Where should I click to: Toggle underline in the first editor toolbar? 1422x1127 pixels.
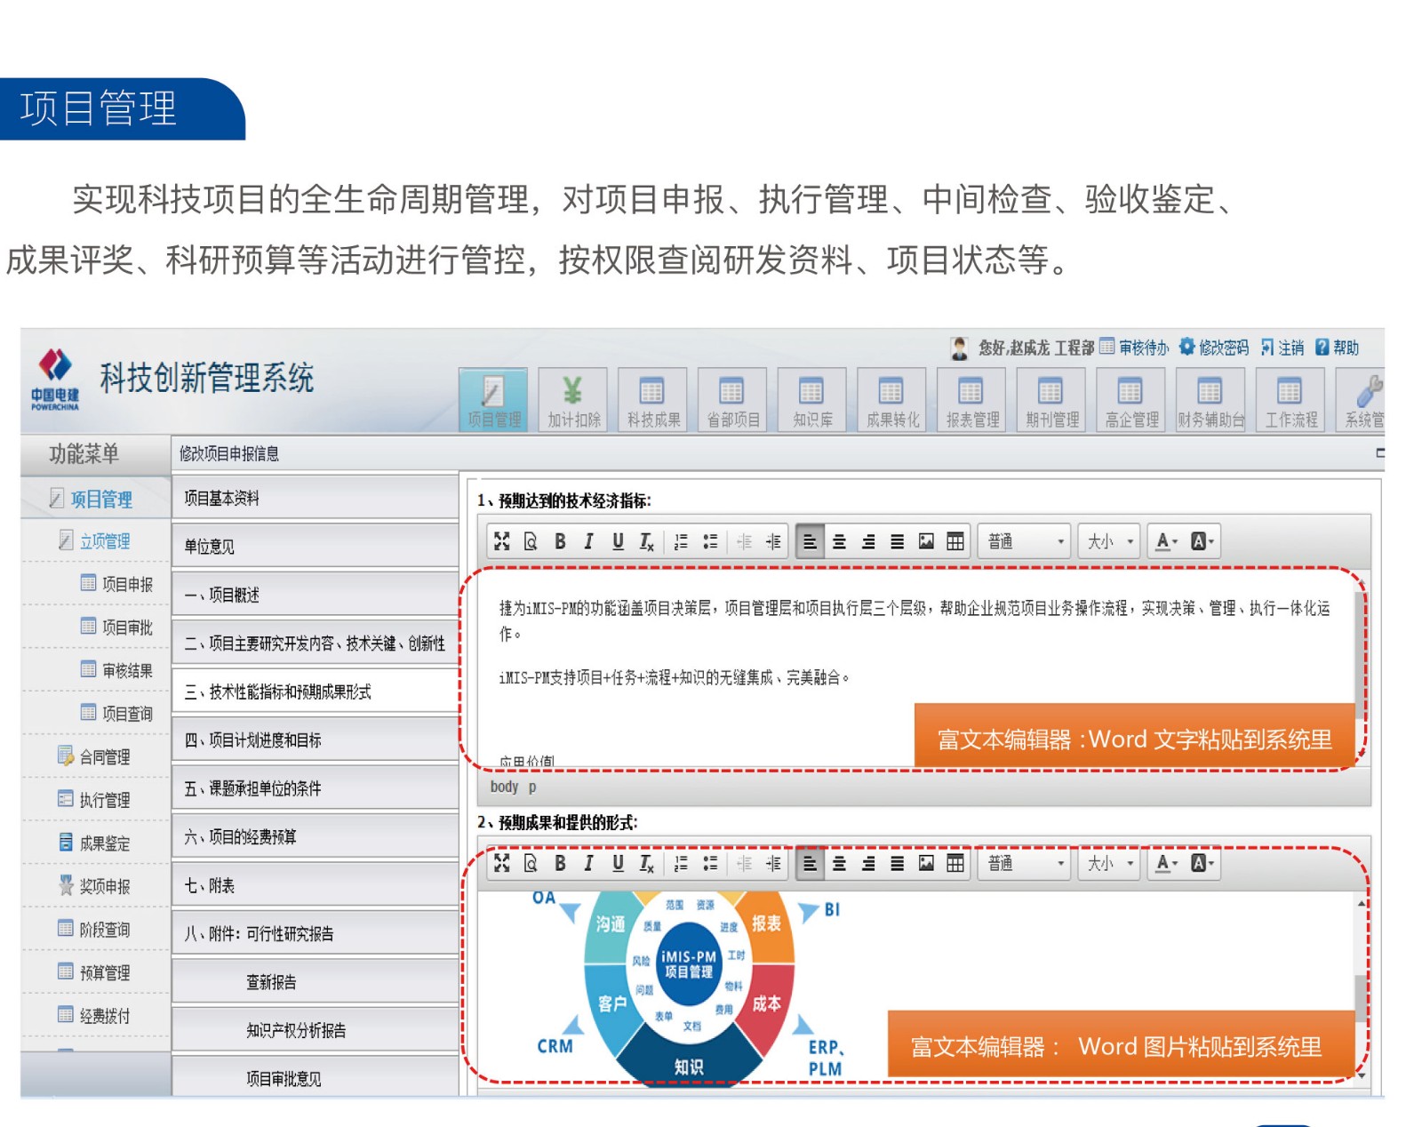pyautogui.click(x=618, y=541)
